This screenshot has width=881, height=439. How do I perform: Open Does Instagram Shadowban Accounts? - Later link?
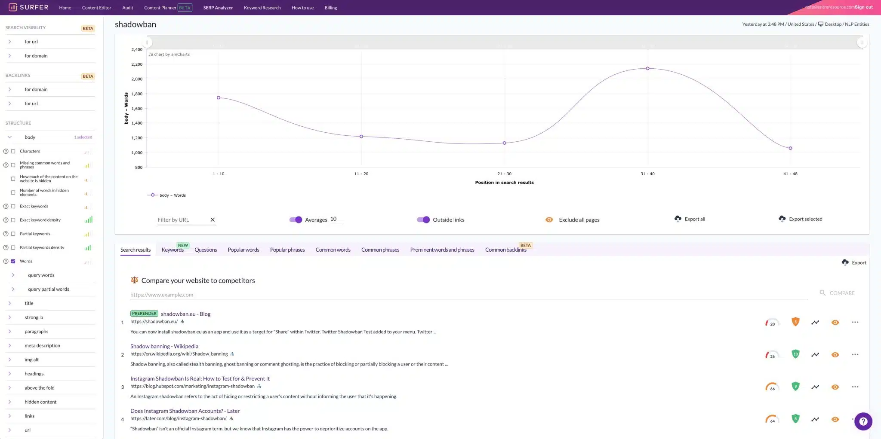pyautogui.click(x=185, y=411)
